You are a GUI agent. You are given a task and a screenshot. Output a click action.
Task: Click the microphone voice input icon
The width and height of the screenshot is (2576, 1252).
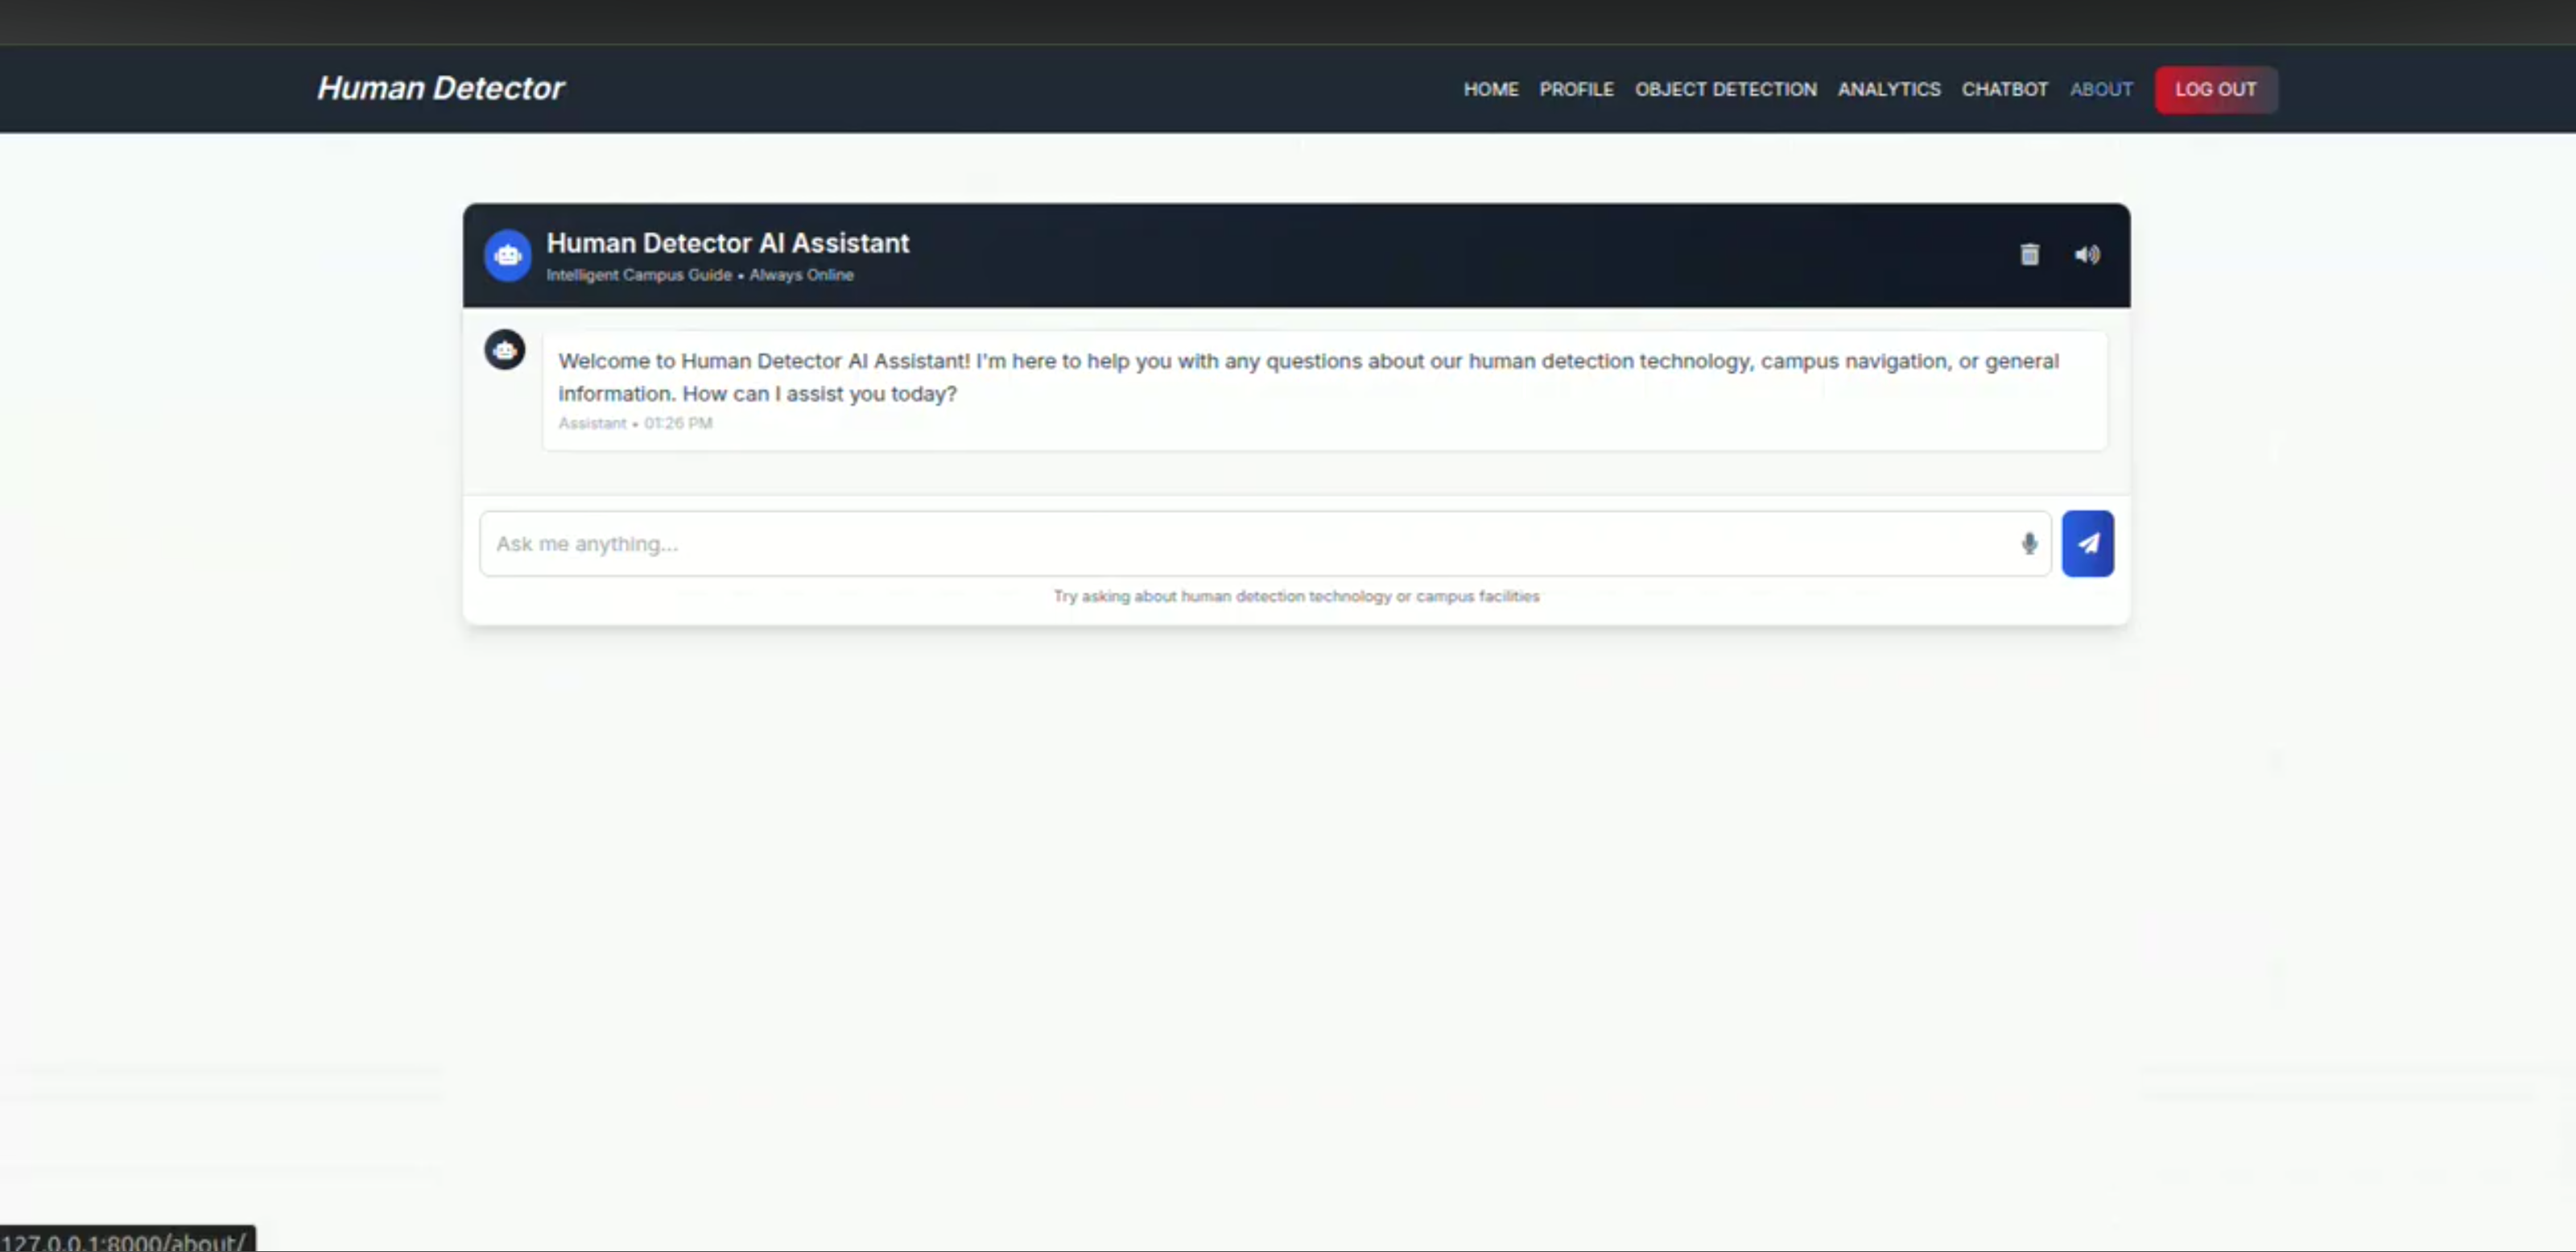point(2029,543)
